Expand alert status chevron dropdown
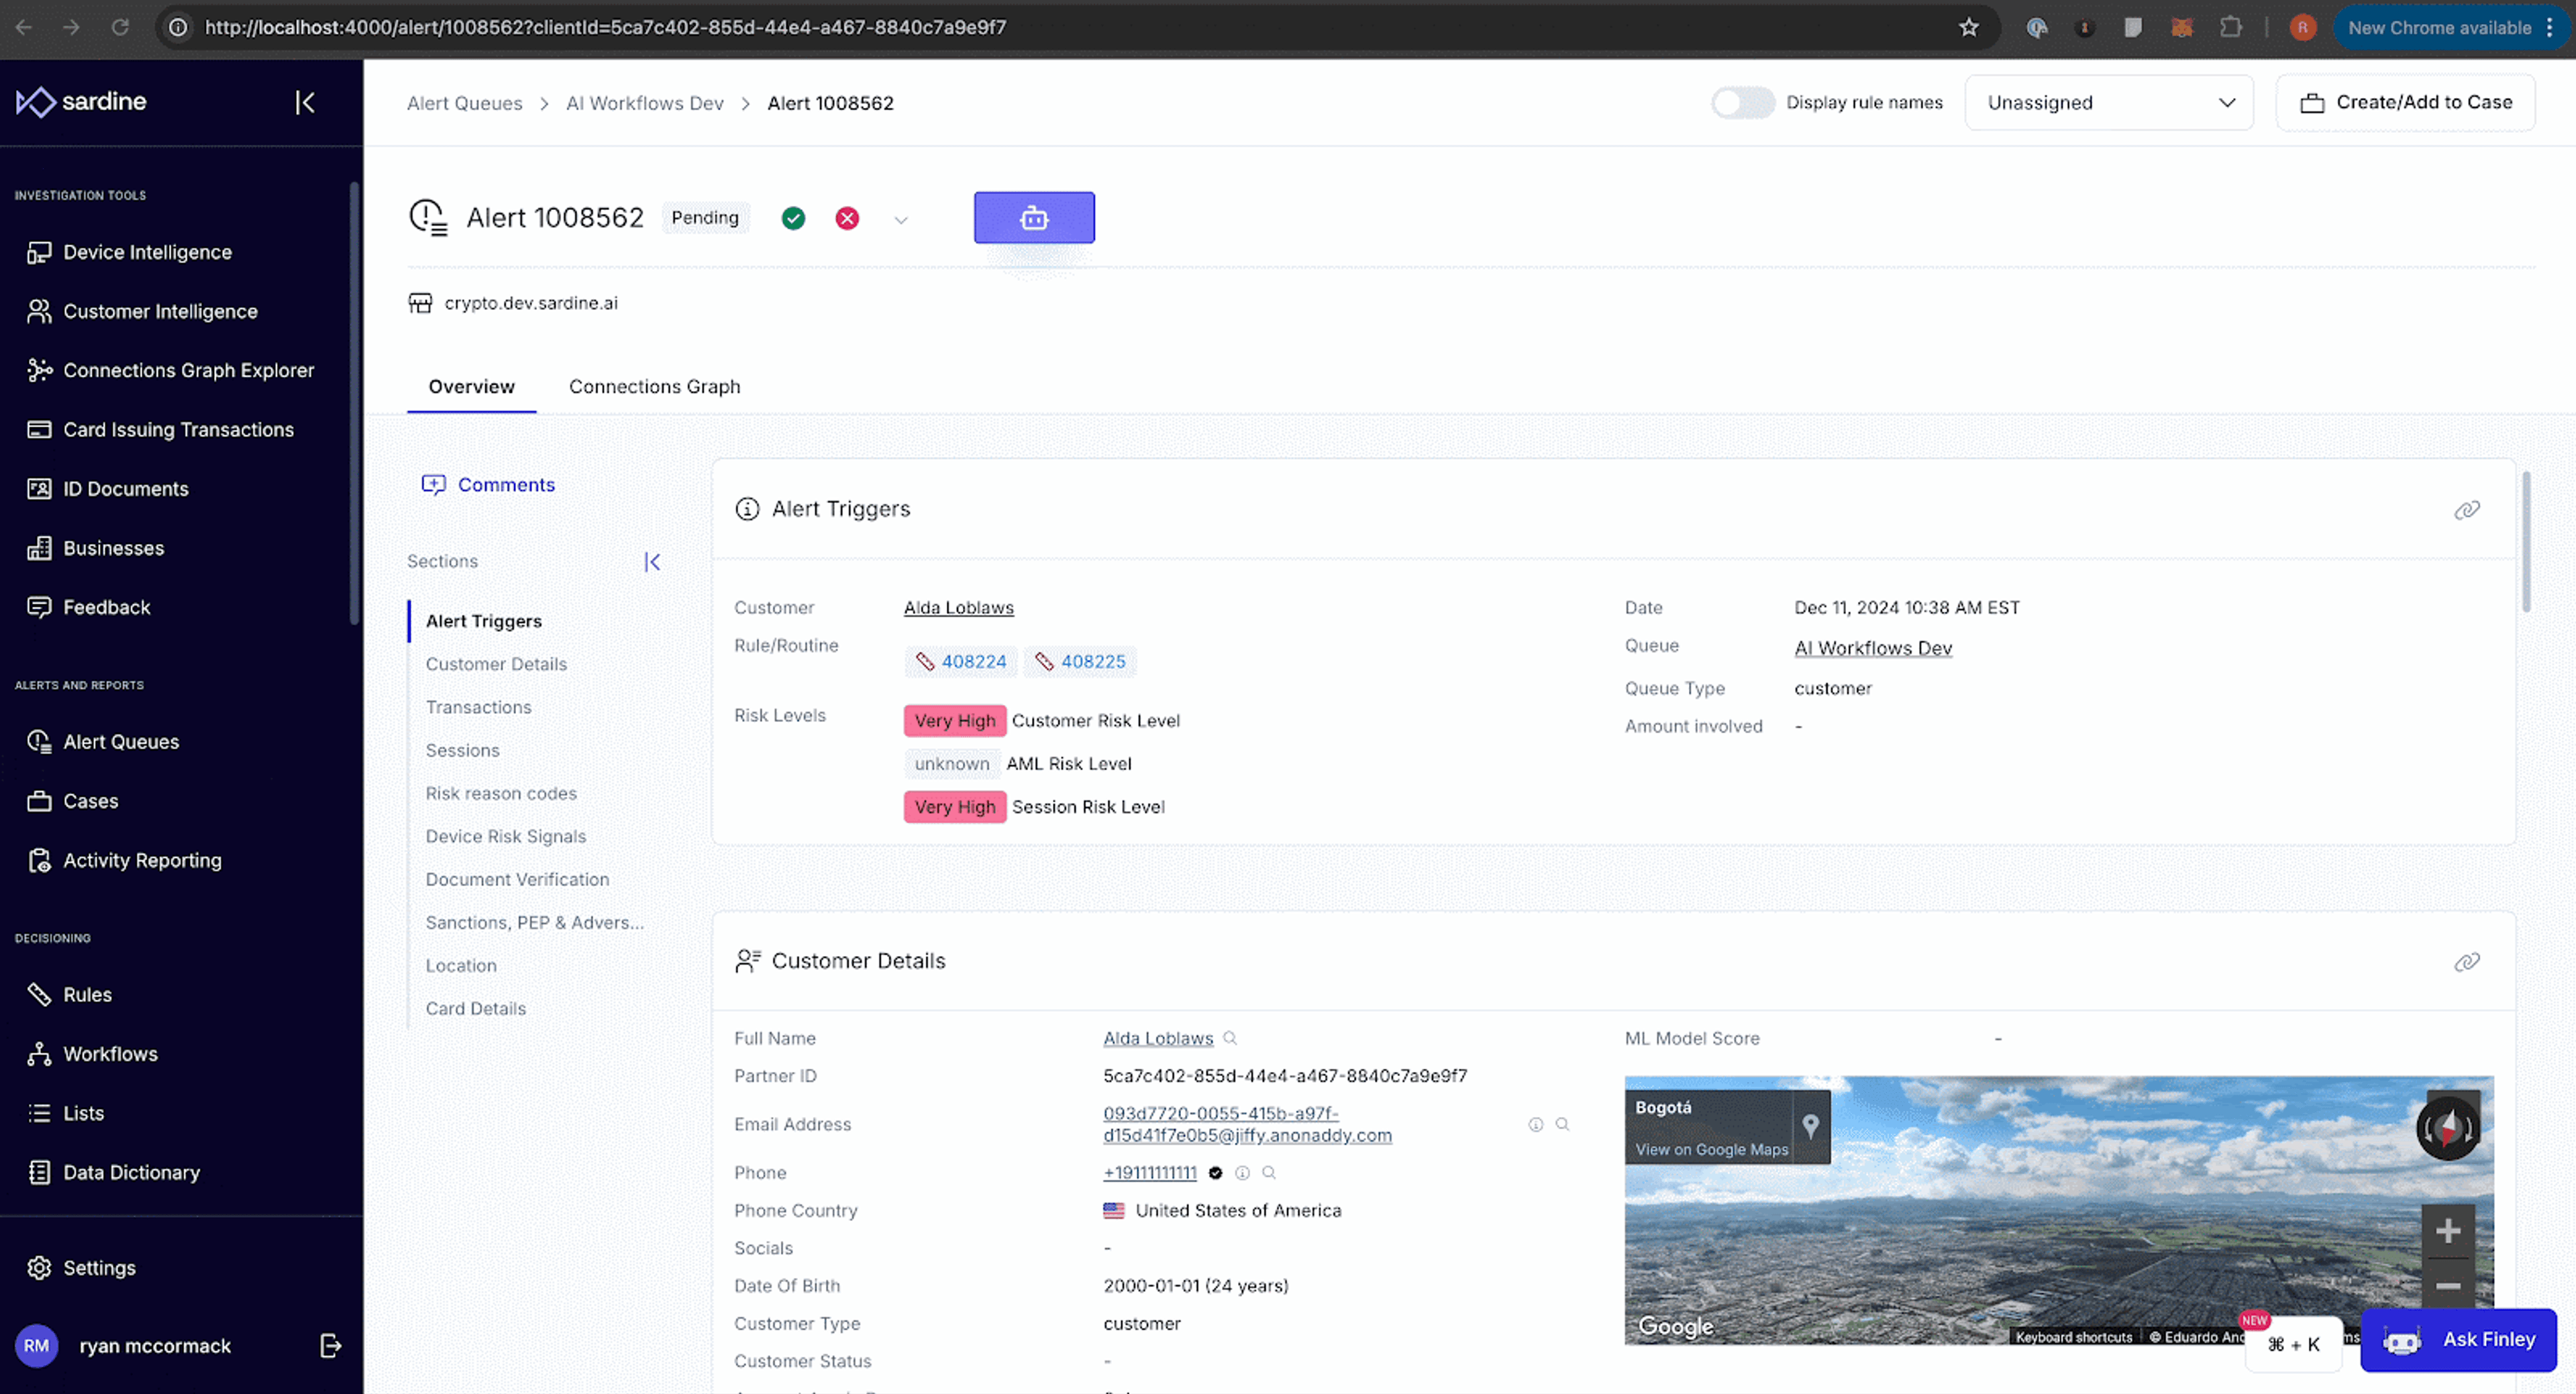2576x1394 pixels. pyautogui.click(x=900, y=220)
